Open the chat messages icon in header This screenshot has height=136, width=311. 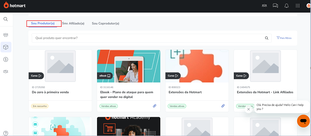275,6
